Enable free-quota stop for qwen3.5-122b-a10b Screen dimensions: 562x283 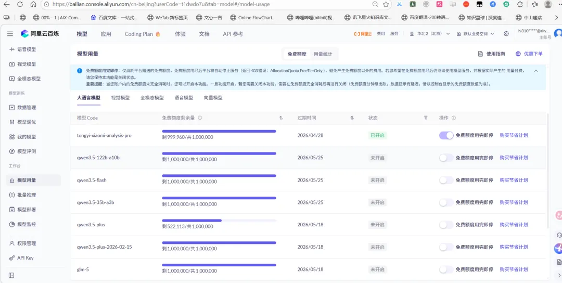446,158
